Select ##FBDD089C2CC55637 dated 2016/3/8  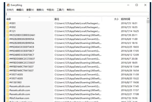point(22,63)
